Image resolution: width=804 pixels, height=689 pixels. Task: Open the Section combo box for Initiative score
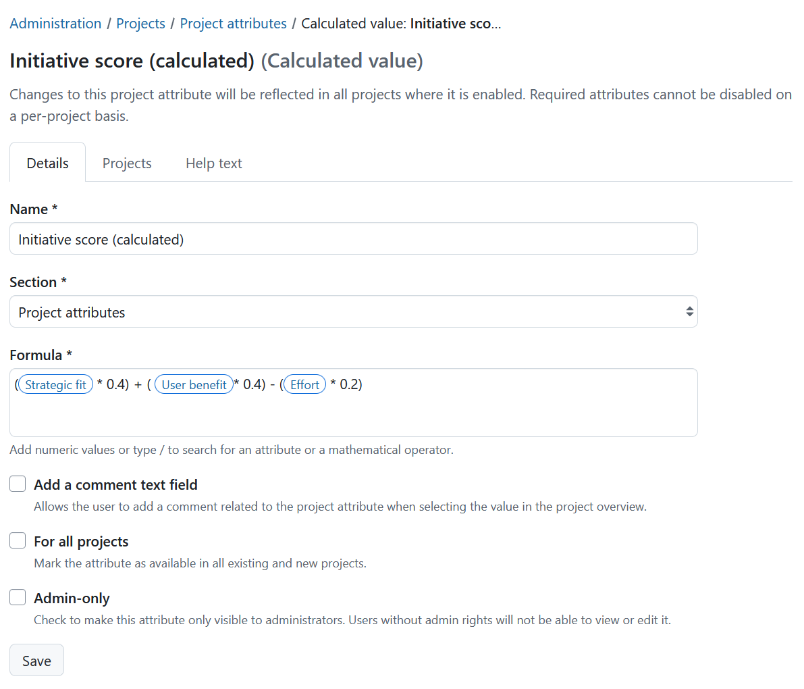pyautogui.click(x=353, y=311)
